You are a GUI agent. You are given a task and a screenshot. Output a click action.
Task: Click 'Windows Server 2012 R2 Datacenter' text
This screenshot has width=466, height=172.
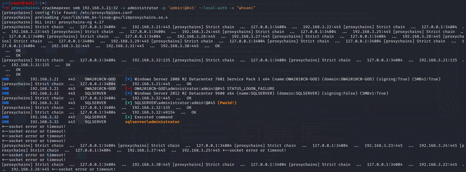(x=173, y=93)
